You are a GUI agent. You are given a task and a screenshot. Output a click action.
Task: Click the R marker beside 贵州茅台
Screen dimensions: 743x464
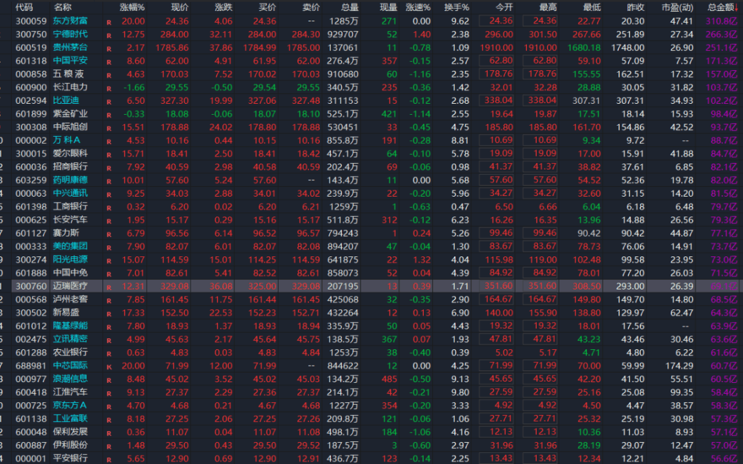pyautogui.click(x=109, y=49)
